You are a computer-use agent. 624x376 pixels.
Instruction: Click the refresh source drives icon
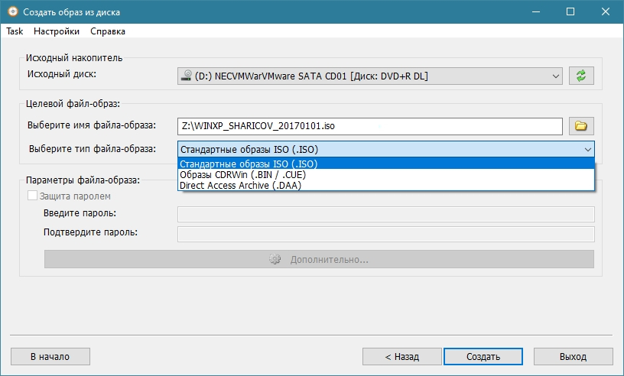581,76
